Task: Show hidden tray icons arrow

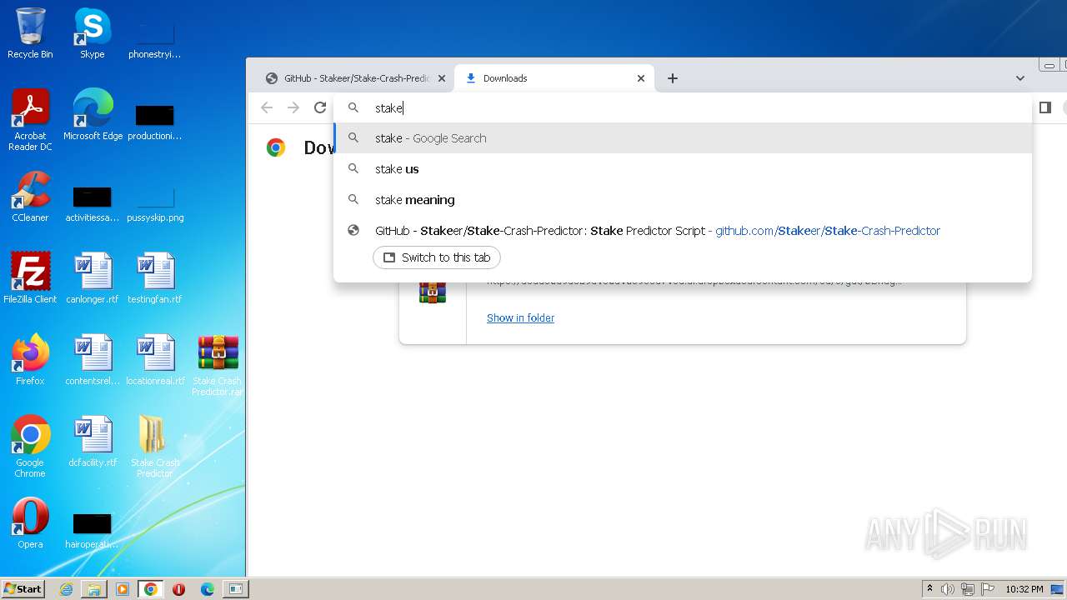Action: pos(929,589)
